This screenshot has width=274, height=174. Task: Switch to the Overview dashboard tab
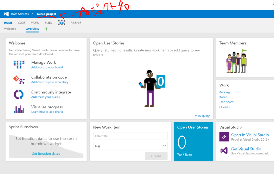32,29
